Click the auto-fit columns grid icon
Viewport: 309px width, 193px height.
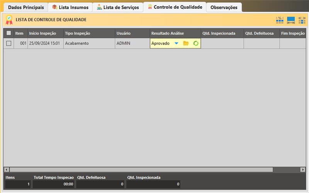tap(302, 20)
